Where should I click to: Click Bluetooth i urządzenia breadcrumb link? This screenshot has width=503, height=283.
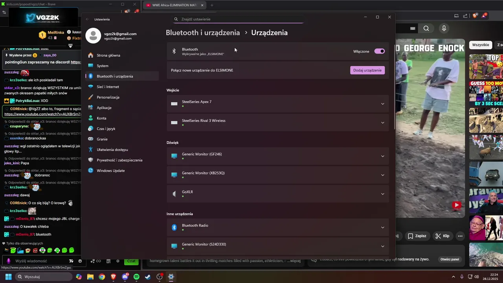[203, 33]
